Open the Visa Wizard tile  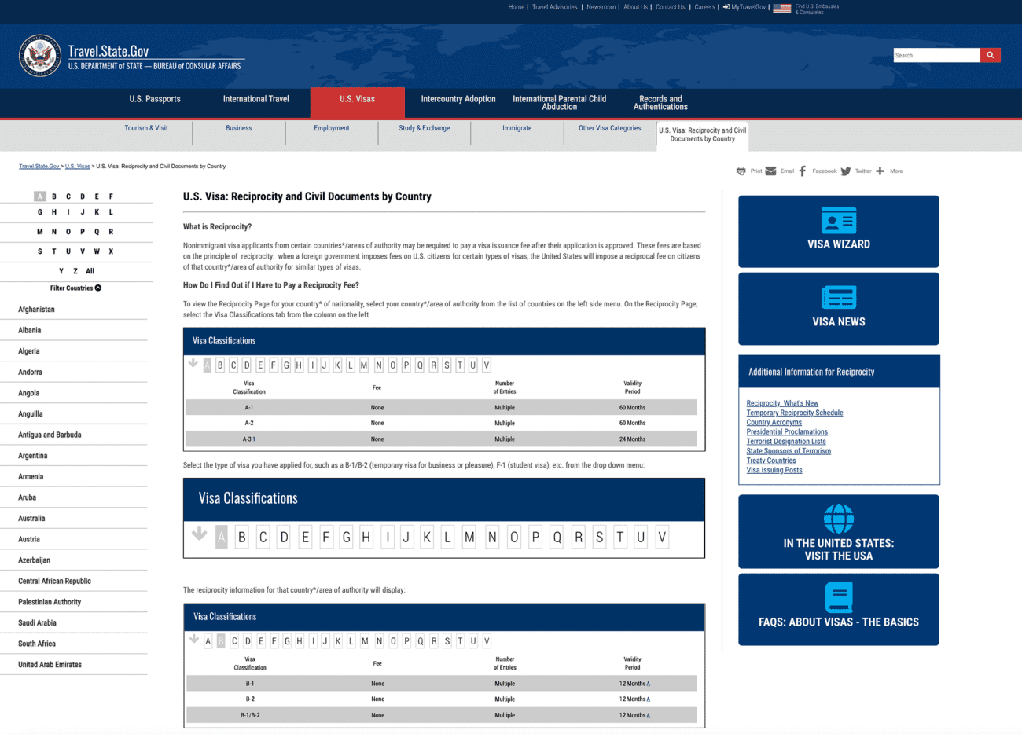pyautogui.click(x=838, y=231)
